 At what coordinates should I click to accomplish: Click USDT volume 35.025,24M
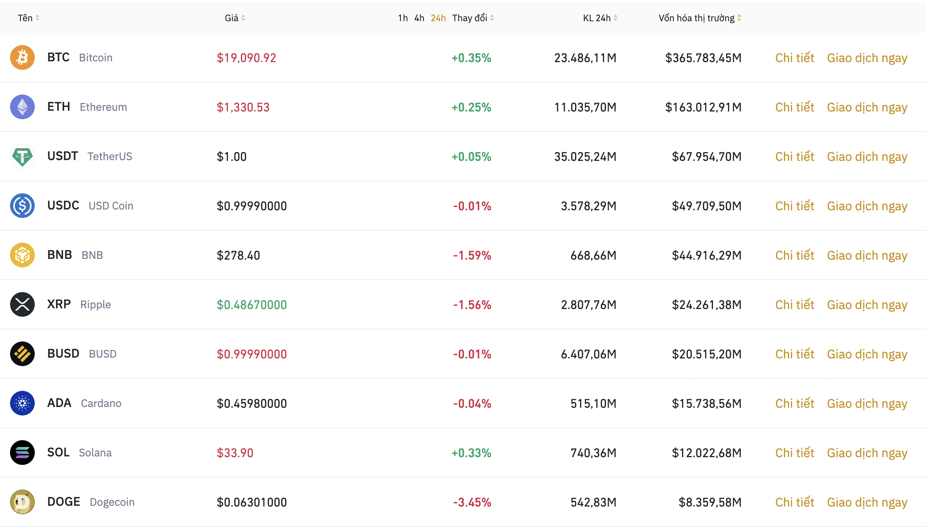coord(585,157)
